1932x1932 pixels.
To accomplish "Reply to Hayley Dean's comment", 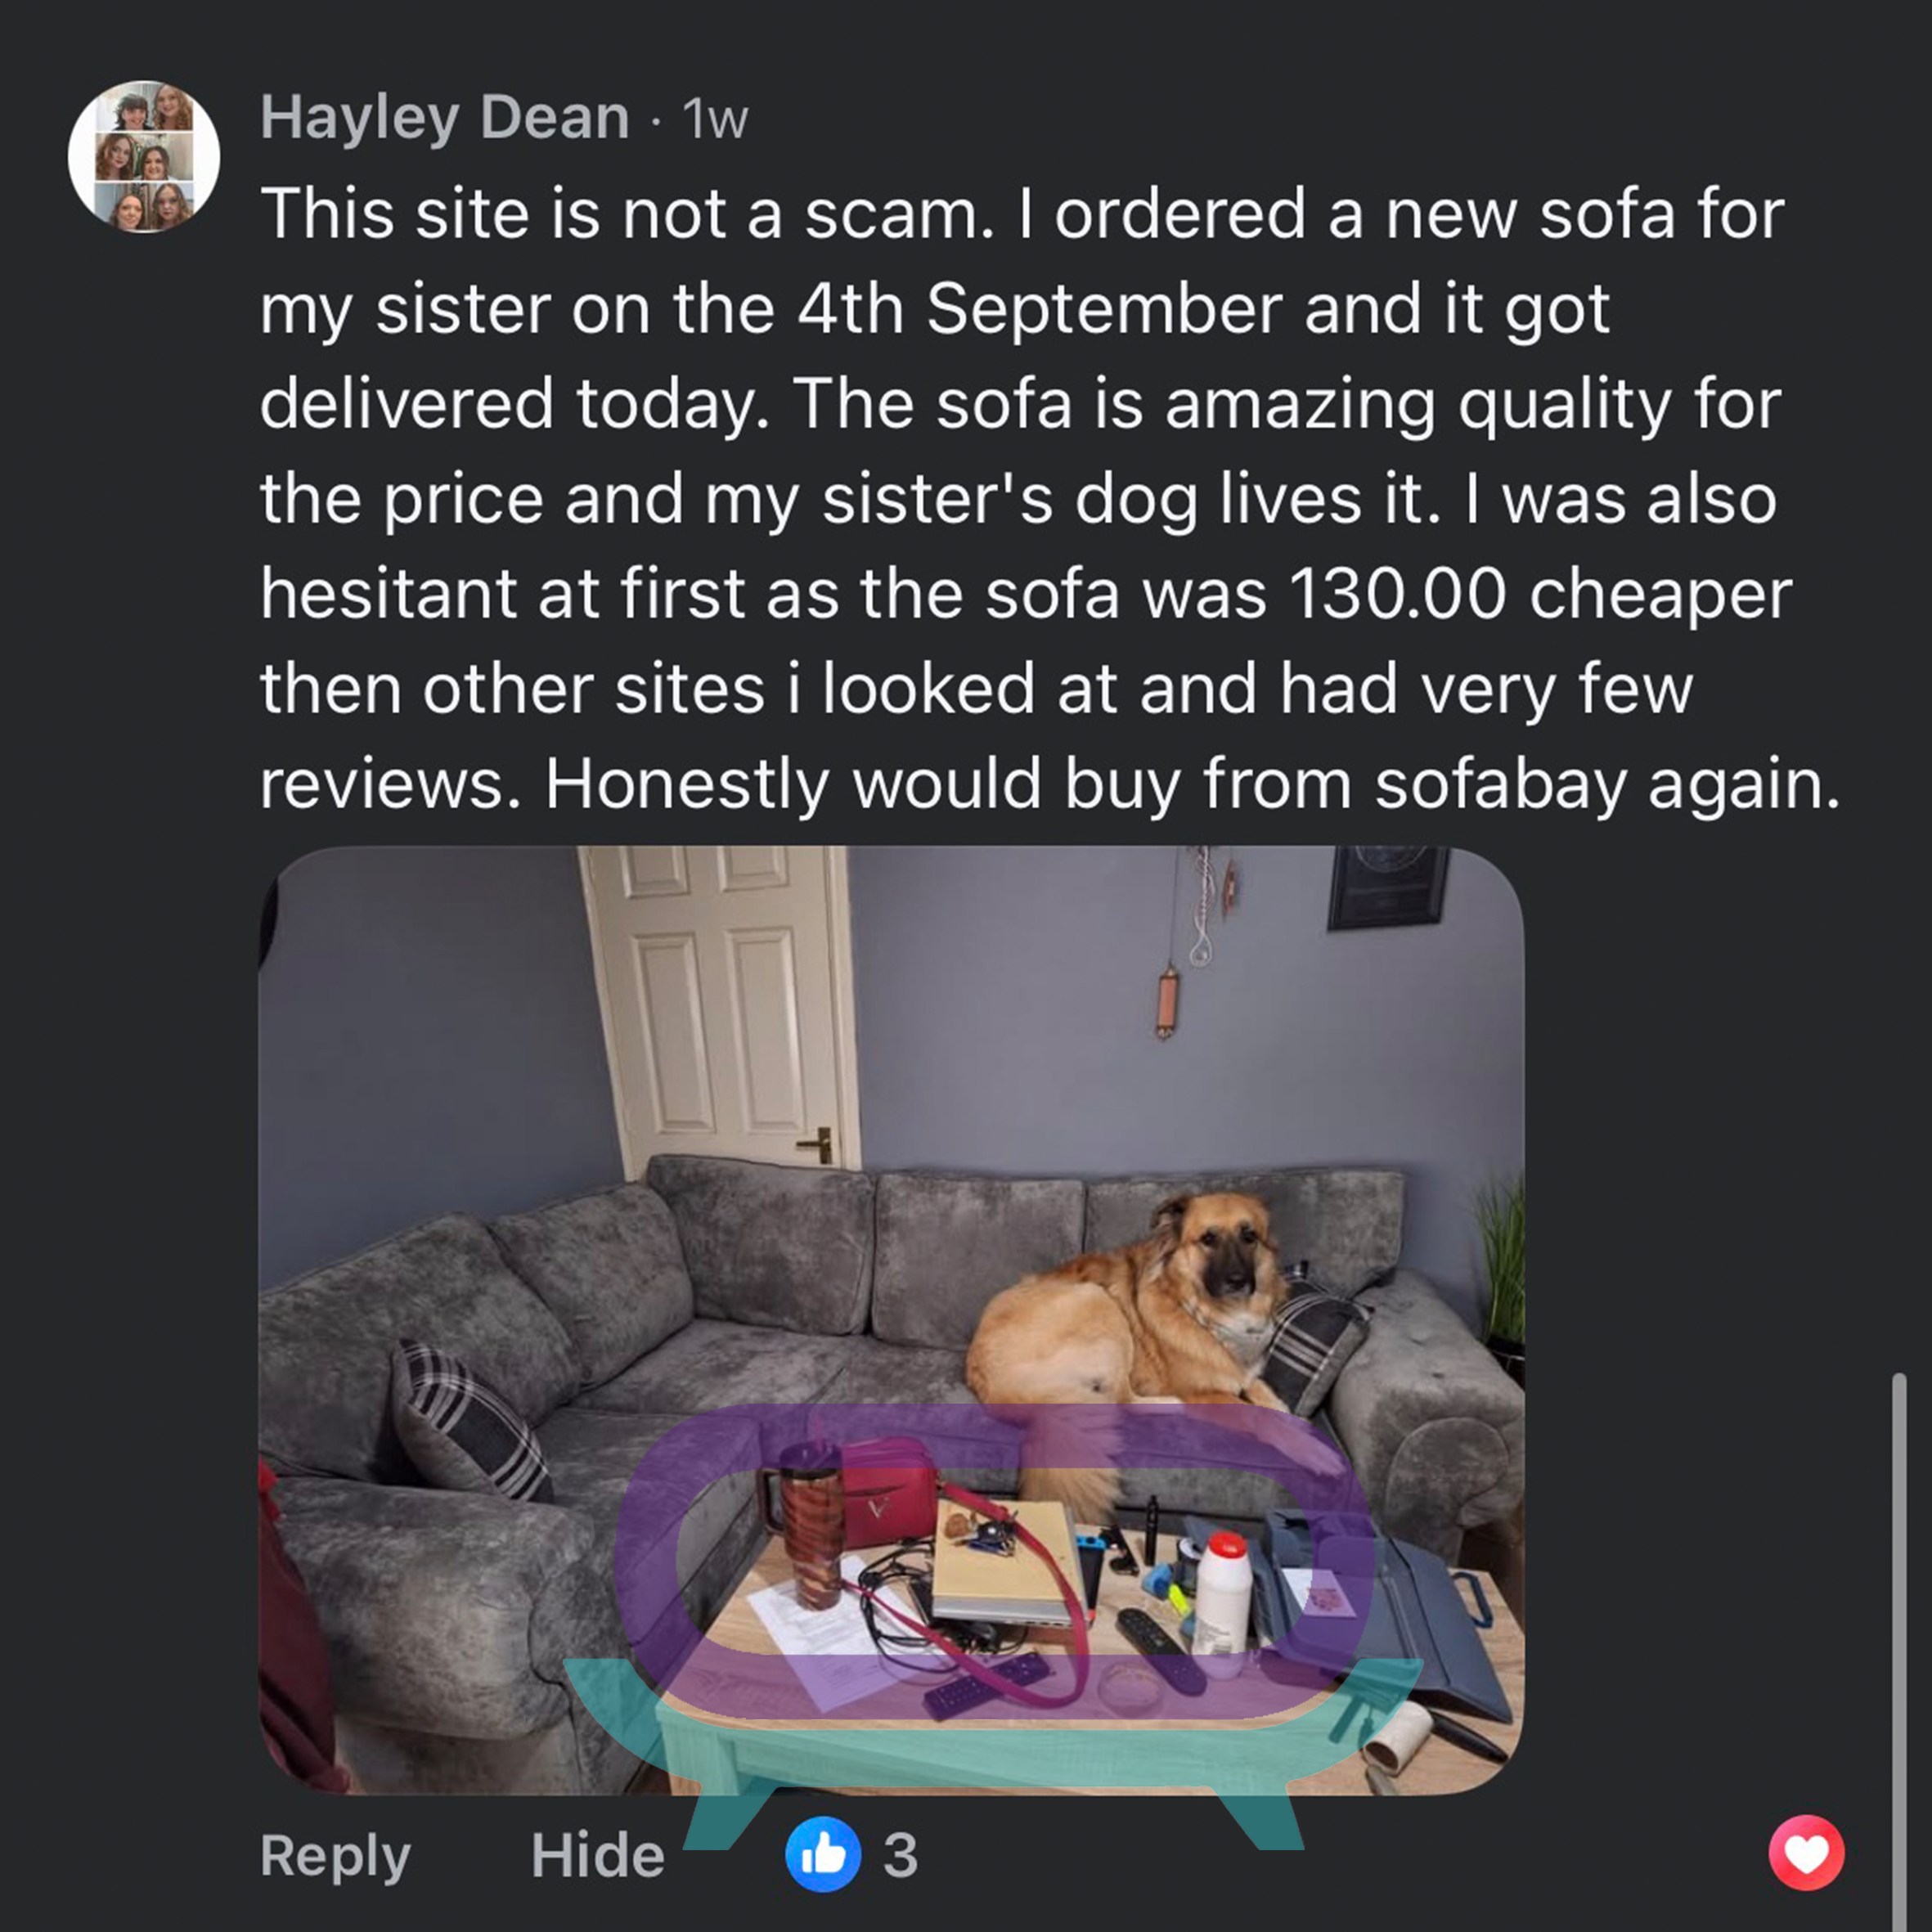I will tap(335, 1856).
